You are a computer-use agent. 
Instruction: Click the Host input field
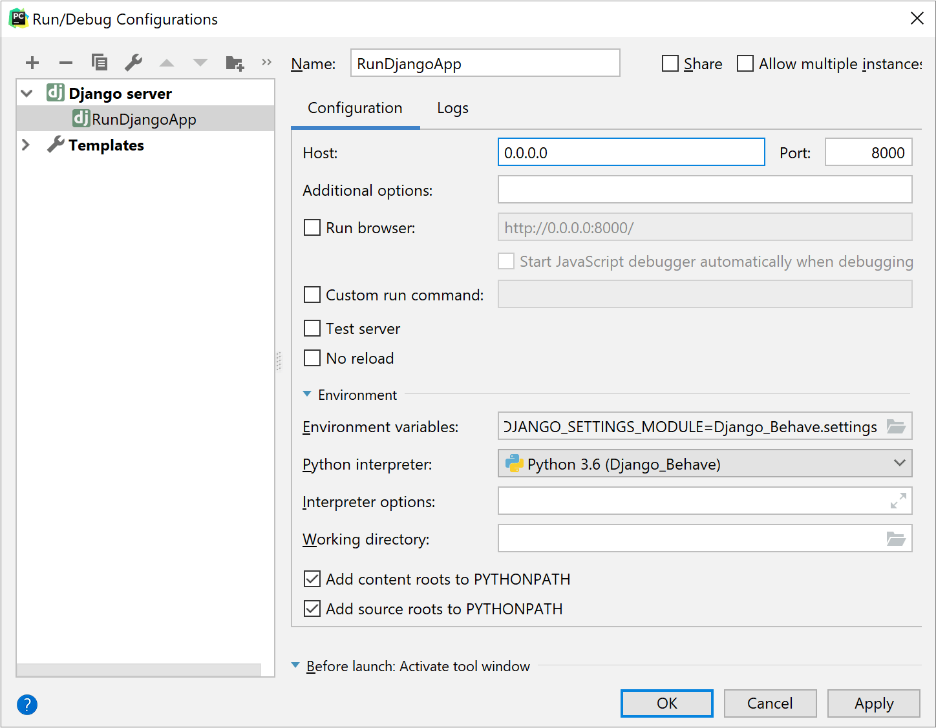pos(632,152)
